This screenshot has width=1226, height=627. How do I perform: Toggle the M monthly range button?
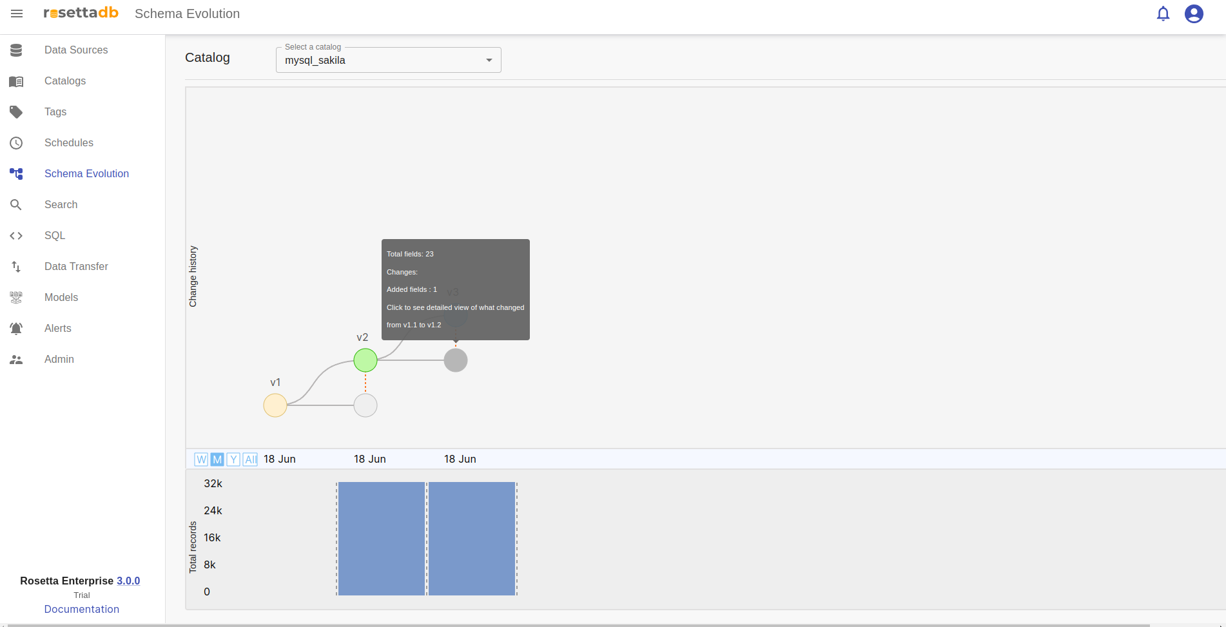point(217,459)
